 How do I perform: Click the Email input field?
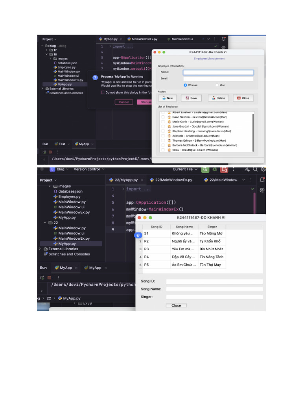[218, 79]
